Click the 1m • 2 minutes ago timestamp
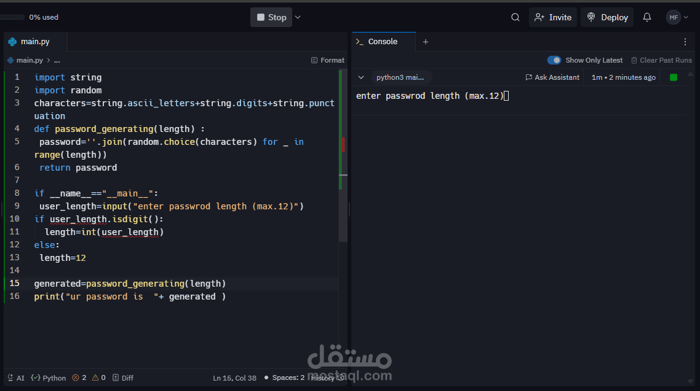Viewport: 700px width, 391px height. [623, 77]
